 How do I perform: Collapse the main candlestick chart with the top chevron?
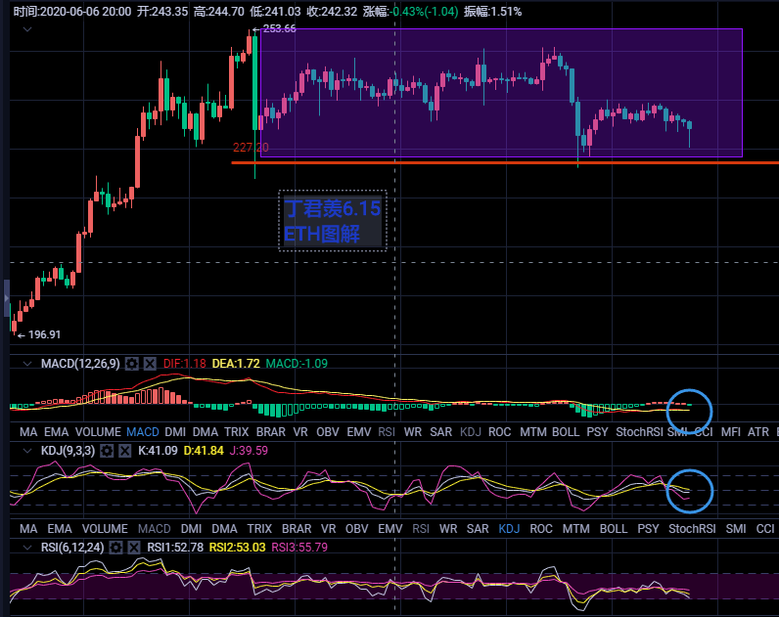pyautogui.click(x=27, y=29)
